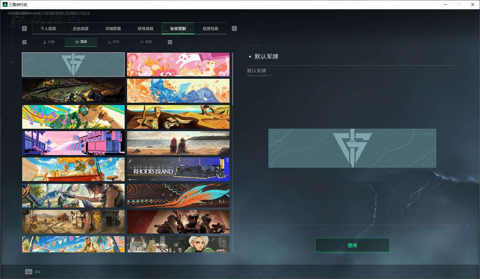
Task: Pick the beach dog tag with two seated figures
Action: [x=178, y=143]
